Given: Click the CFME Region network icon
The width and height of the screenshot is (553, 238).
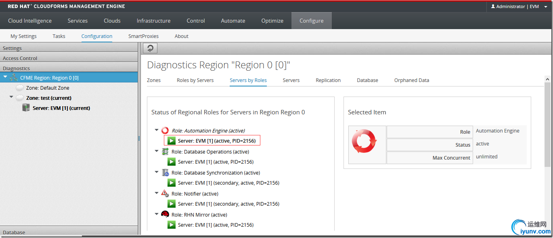Looking at the screenshot, I should (13, 78).
